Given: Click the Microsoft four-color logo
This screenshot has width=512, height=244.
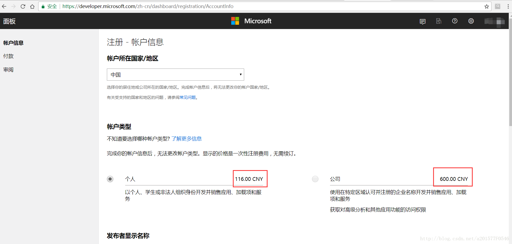Looking at the screenshot, I should pyautogui.click(x=235, y=21).
